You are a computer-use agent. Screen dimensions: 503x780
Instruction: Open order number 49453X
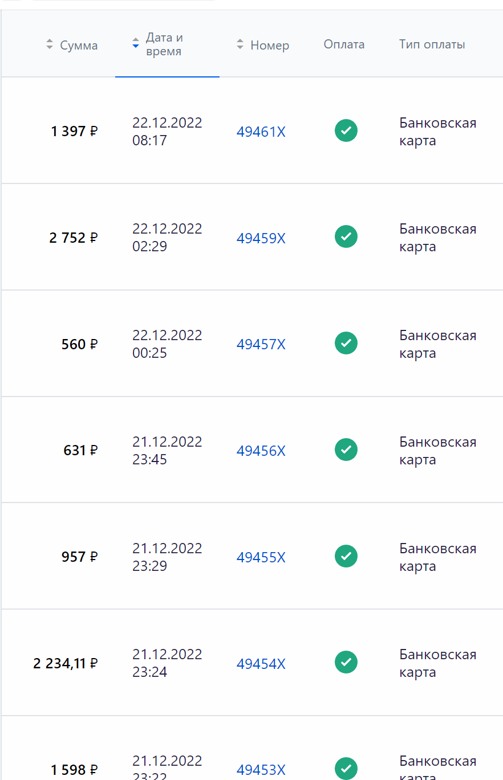pyautogui.click(x=261, y=770)
